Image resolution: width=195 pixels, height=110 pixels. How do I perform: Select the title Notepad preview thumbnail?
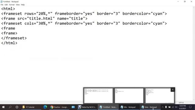click(x=129, y=96)
